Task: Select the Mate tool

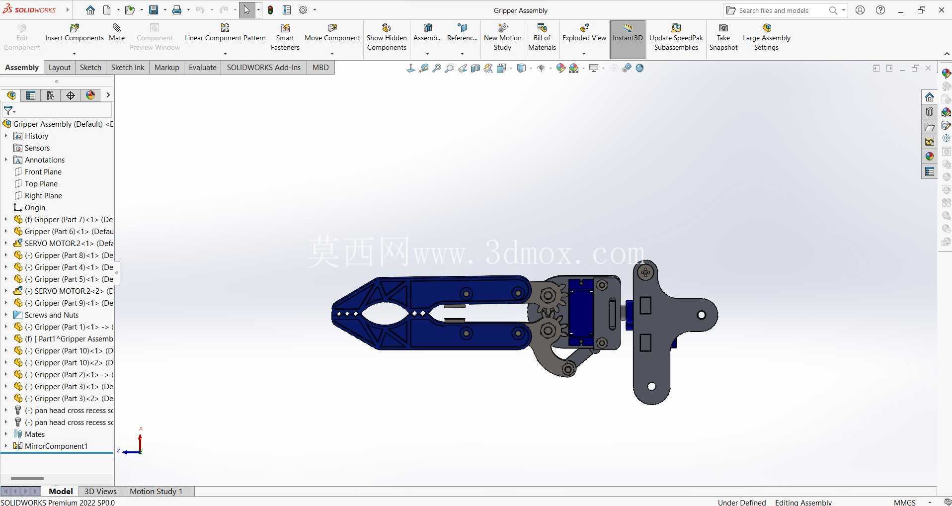Action: click(117, 33)
